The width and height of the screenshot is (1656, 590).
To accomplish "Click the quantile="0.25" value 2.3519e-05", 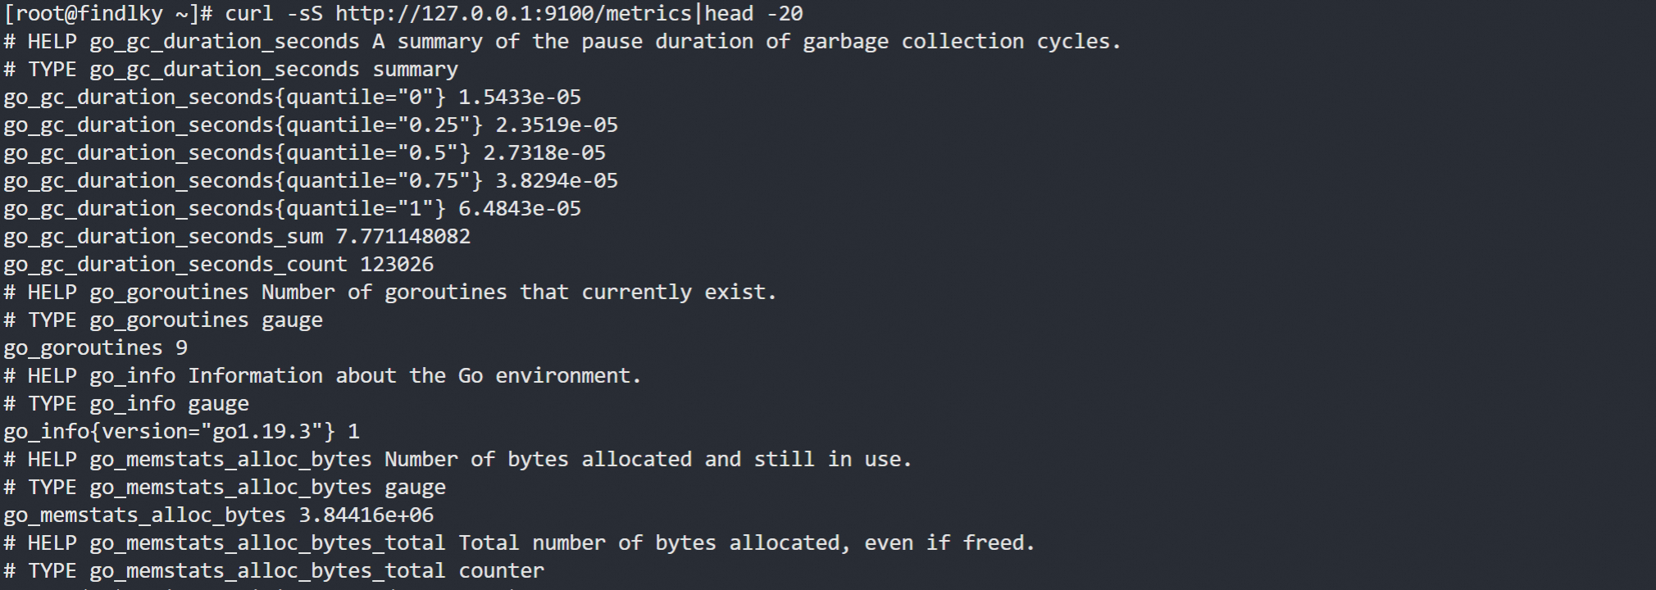I will coord(556,125).
